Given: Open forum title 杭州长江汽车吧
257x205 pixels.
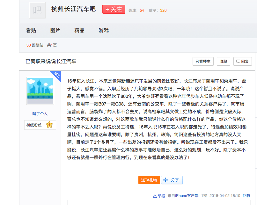Looking at the screenshot, I should (73, 9).
